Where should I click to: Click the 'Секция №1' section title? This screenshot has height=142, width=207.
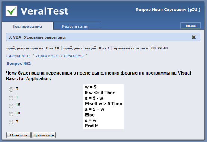(x=47, y=56)
